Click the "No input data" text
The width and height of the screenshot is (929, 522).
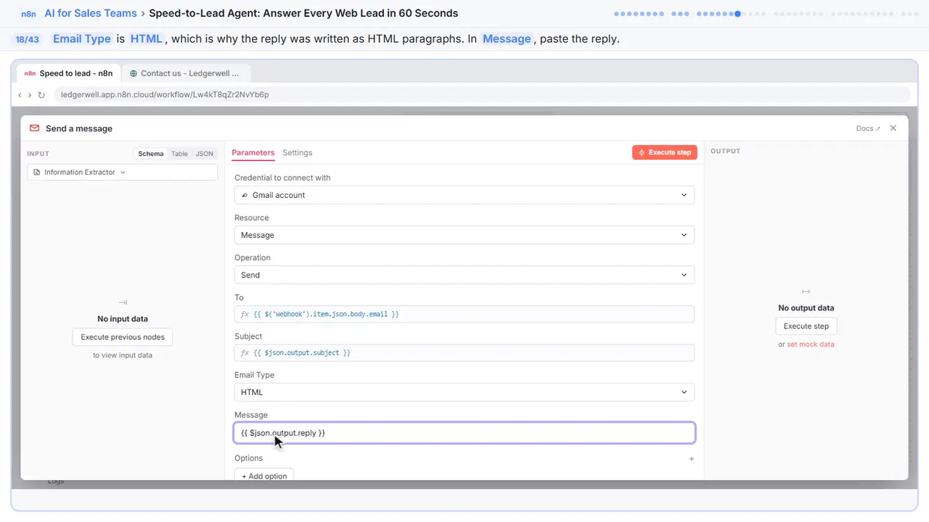(x=123, y=319)
